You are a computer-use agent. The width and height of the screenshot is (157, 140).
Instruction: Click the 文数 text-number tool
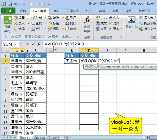coord(101,23)
